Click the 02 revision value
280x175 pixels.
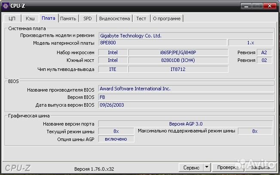264,60
